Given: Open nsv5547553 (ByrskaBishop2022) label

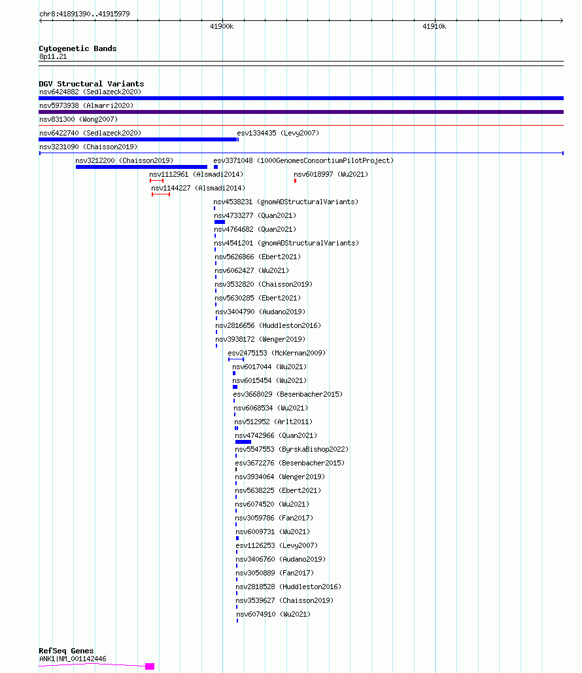Looking at the screenshot, I should [292, 449].
